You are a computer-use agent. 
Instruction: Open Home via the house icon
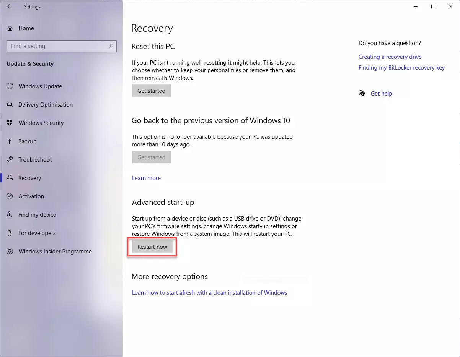(x=10, y=28)
